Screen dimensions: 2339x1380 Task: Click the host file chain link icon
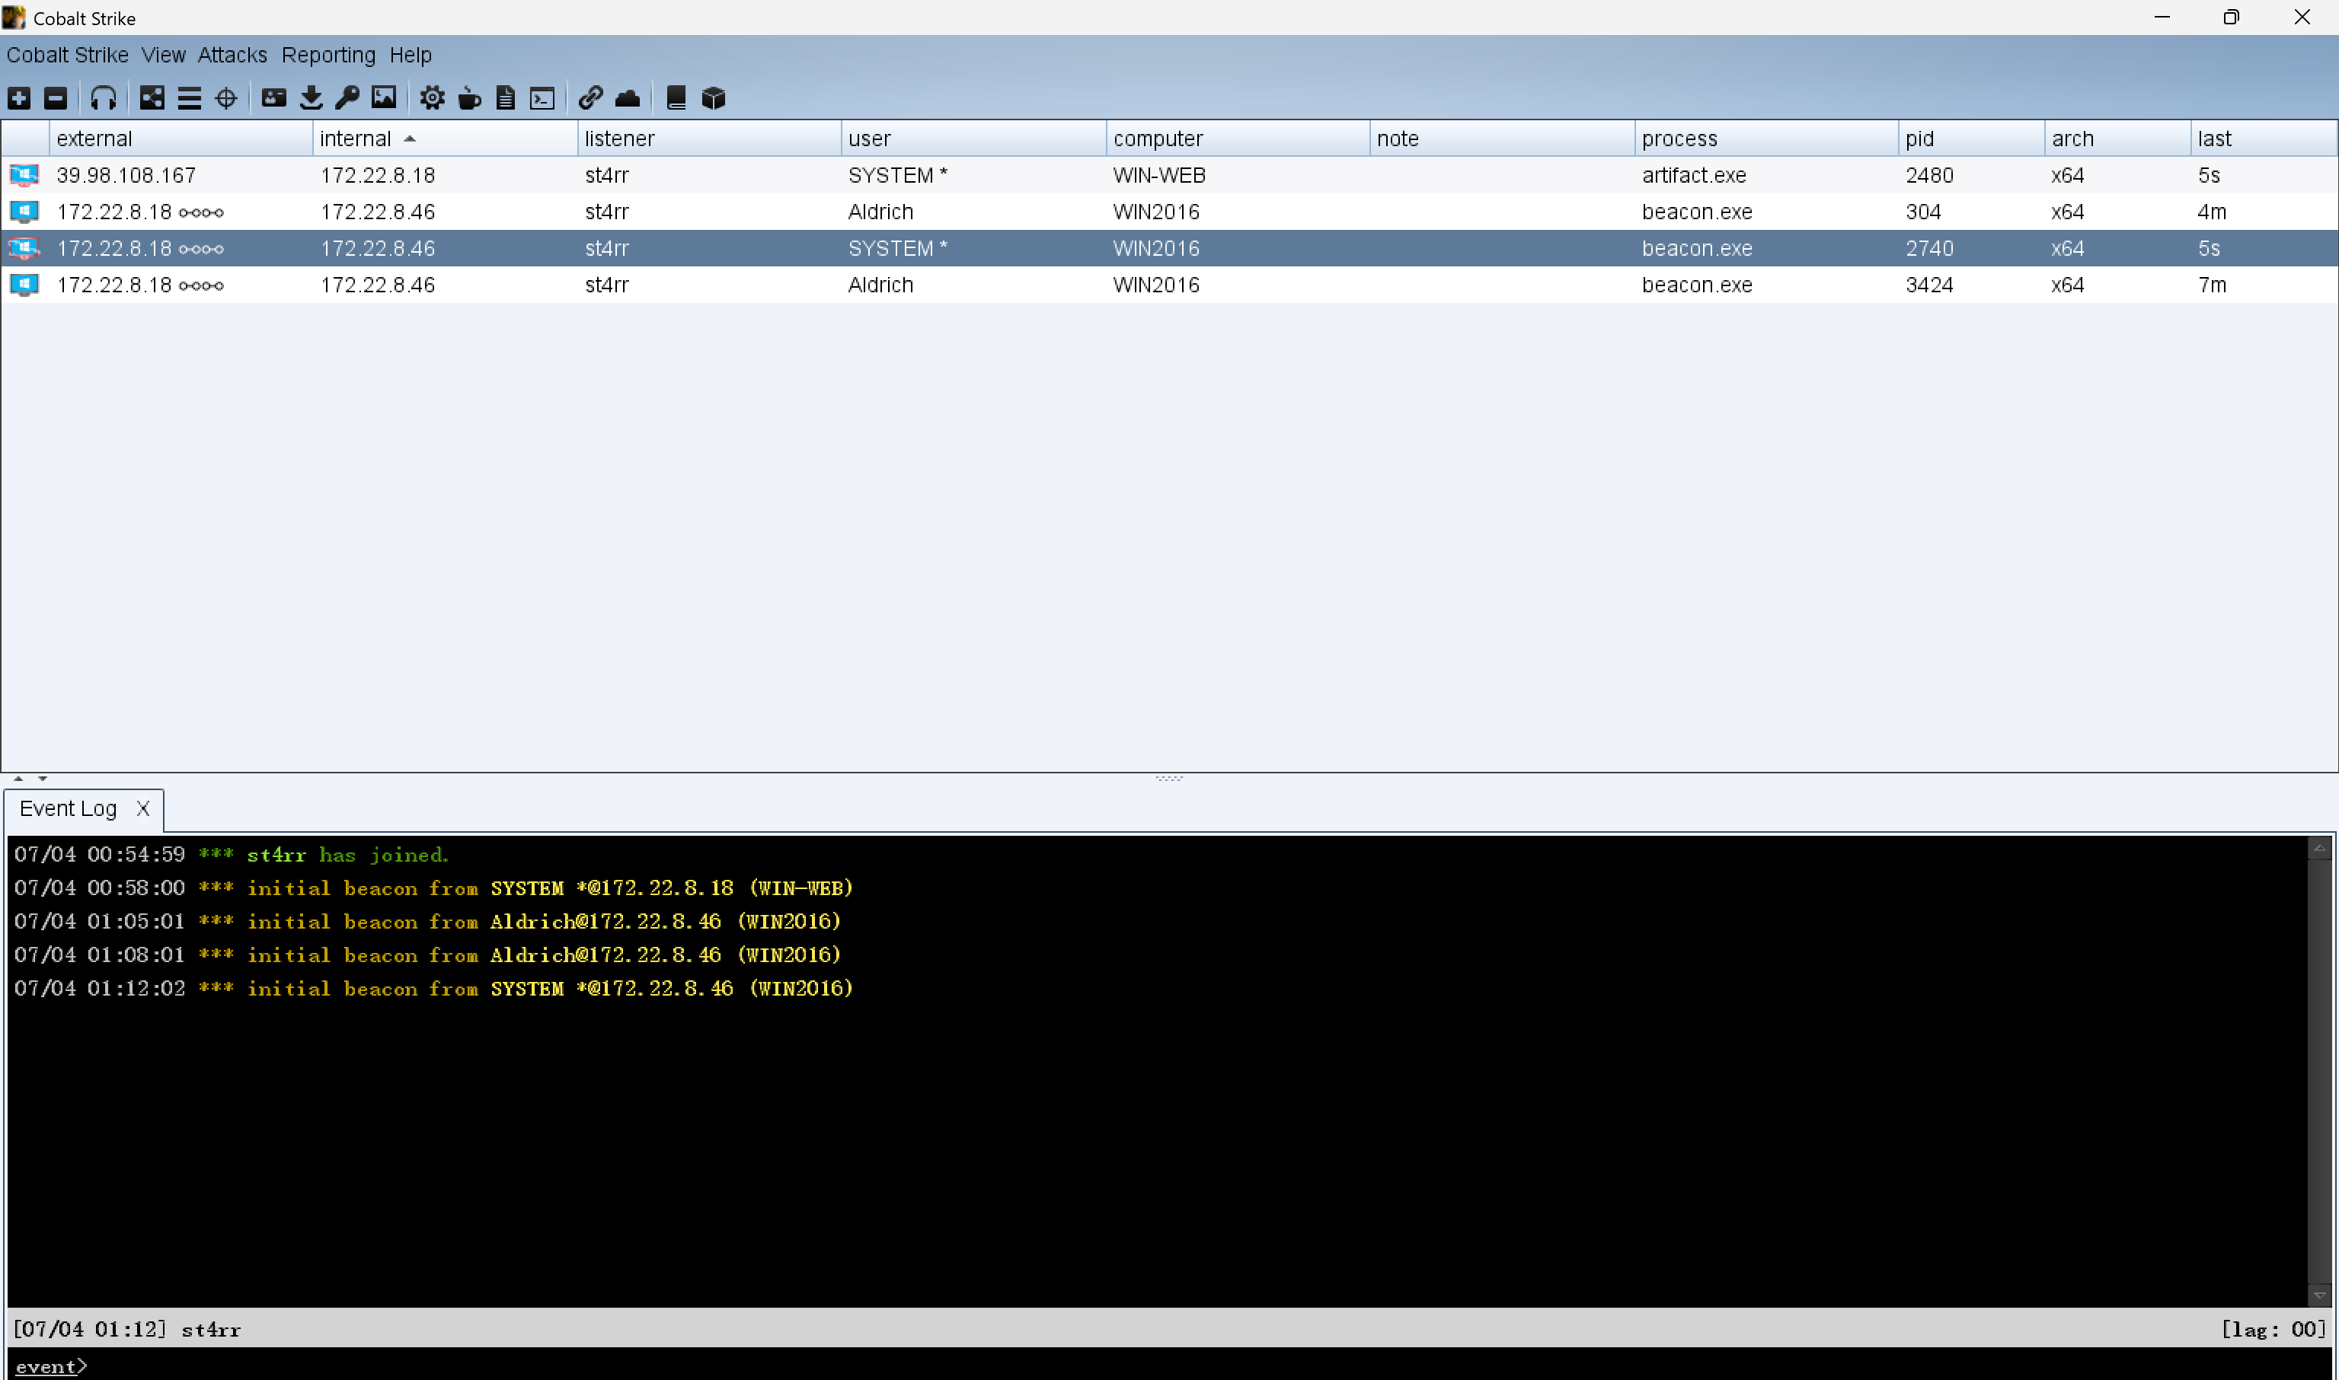[590, 97]
